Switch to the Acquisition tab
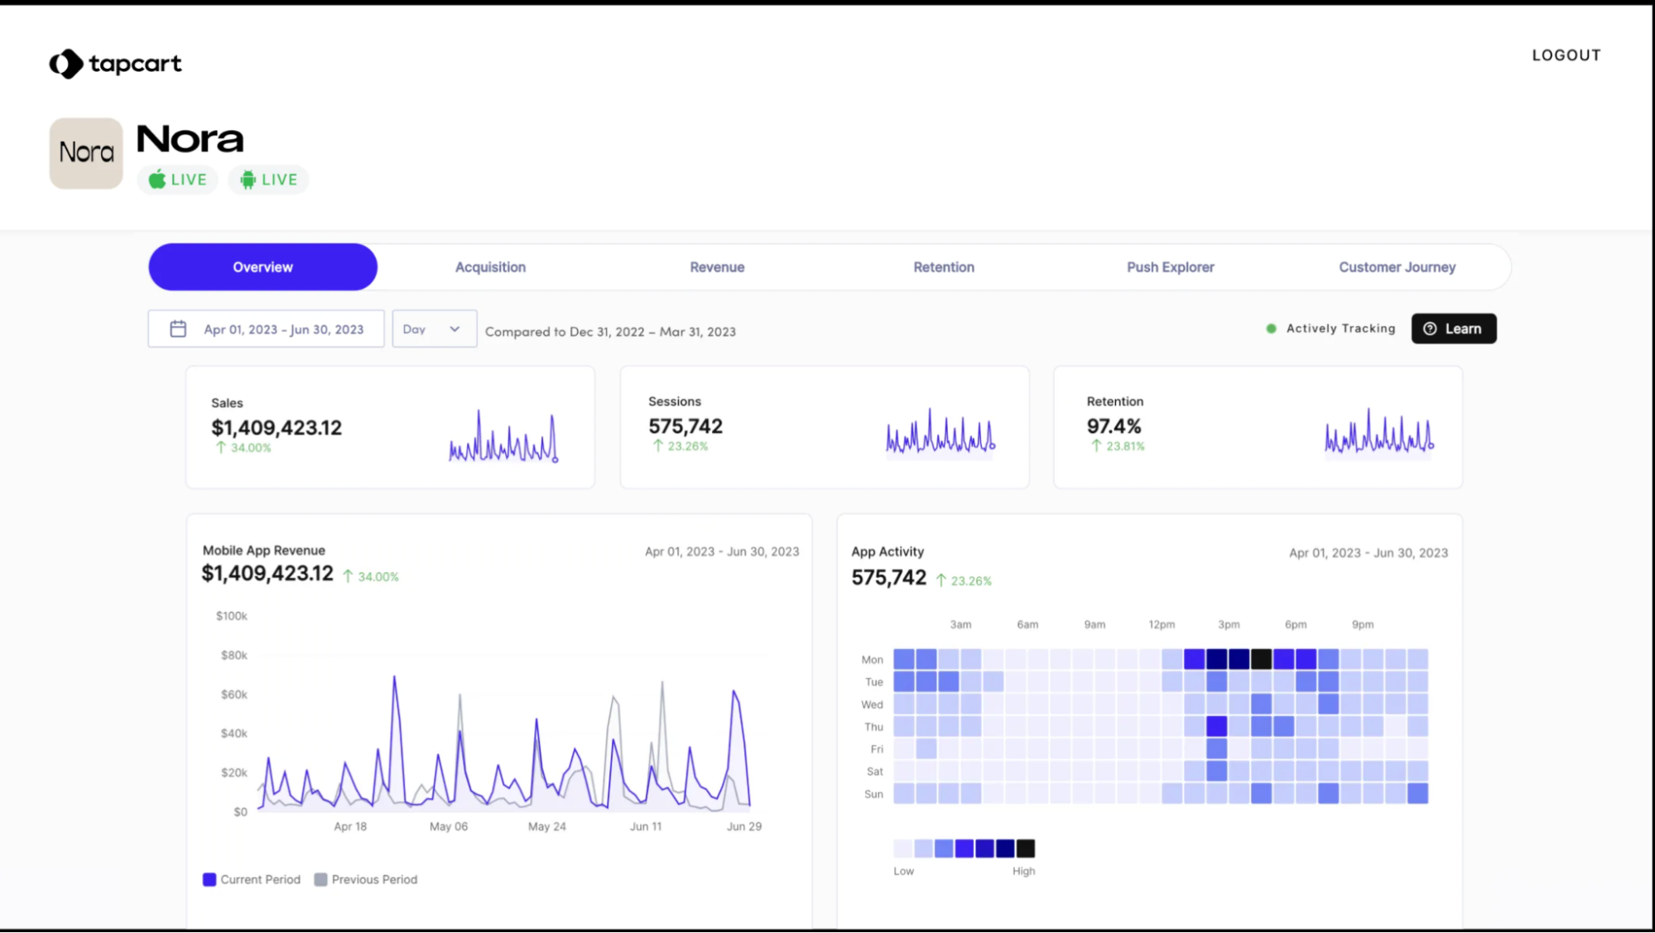The image size is (1655, 933). pos(490,267)
